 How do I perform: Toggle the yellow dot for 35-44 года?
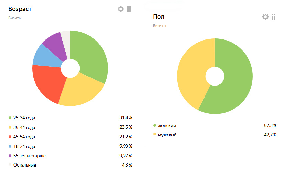click(x=10, y=127)
